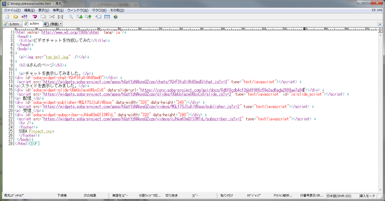The image size is (385, 201).
Task: Click the Tag Jump toolbar icon
Action: [x=99, y=17]
